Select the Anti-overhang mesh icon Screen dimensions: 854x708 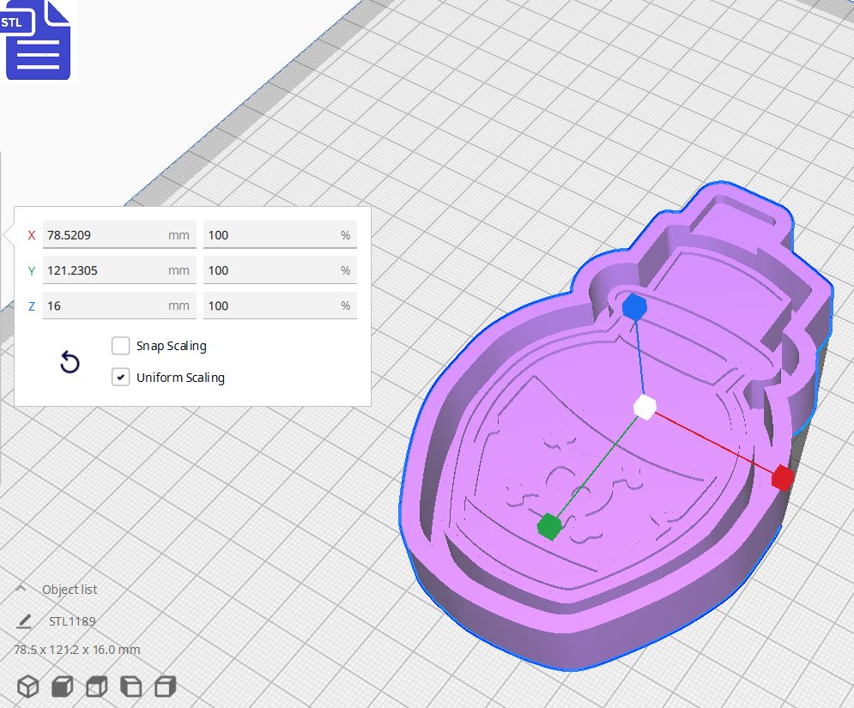[x=163, y=686]
